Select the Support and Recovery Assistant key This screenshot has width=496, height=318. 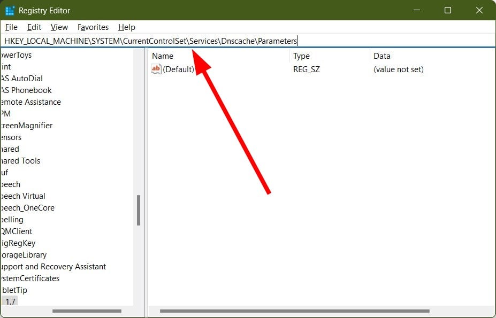point(53,267)
